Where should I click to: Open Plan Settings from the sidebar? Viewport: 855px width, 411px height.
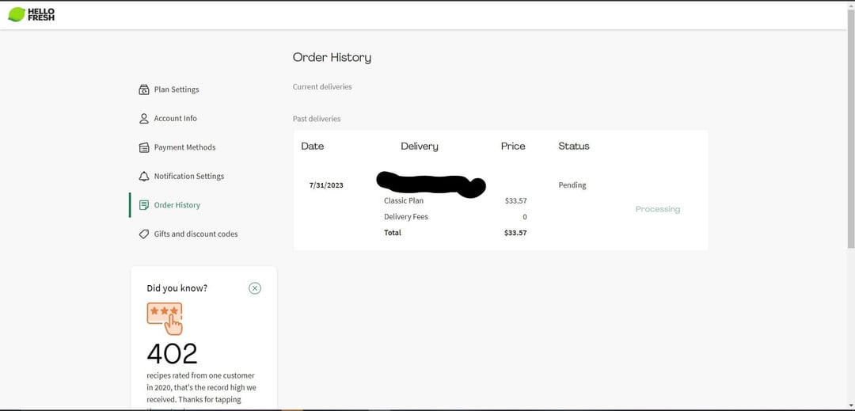tap(177, 89)
